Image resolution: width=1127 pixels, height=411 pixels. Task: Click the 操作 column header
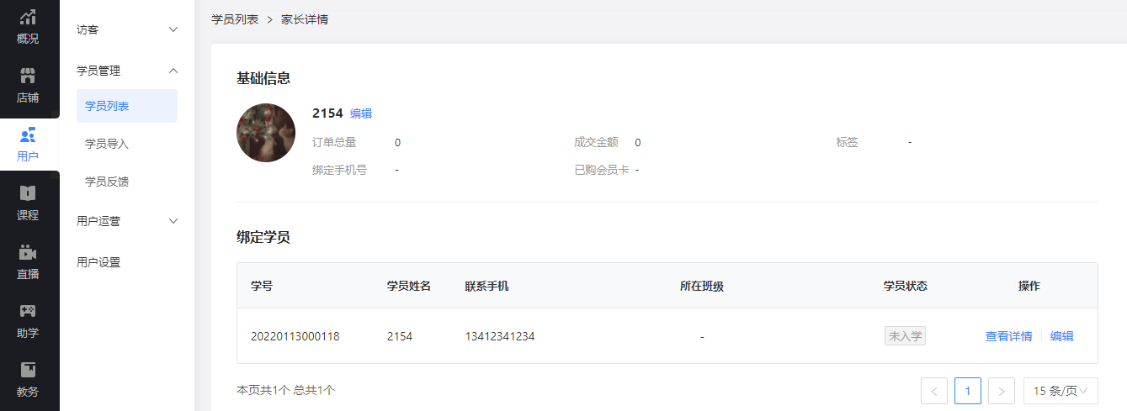click(x=1029, y=286)
